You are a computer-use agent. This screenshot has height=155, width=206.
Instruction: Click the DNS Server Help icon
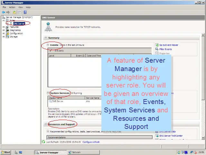(x=157, y=131)
